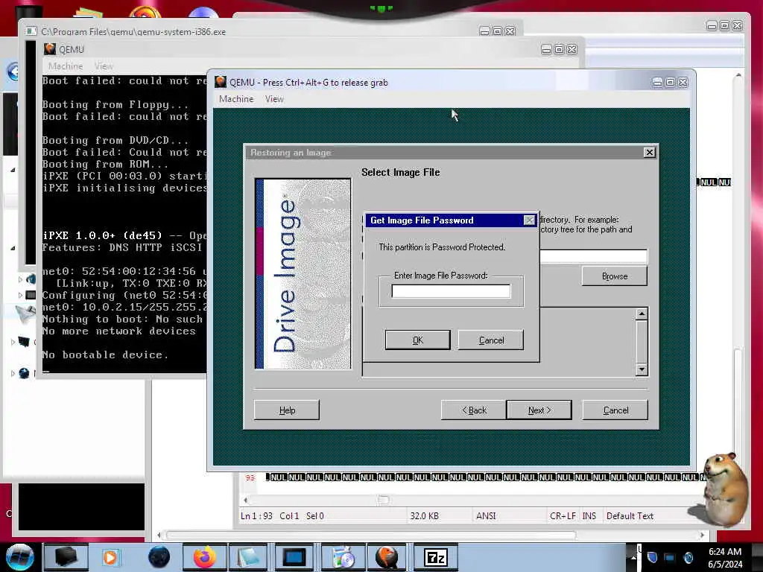763x572 pixels.
Task: Click the 'Ln 1 : 93' status entry
Action: 256,515
